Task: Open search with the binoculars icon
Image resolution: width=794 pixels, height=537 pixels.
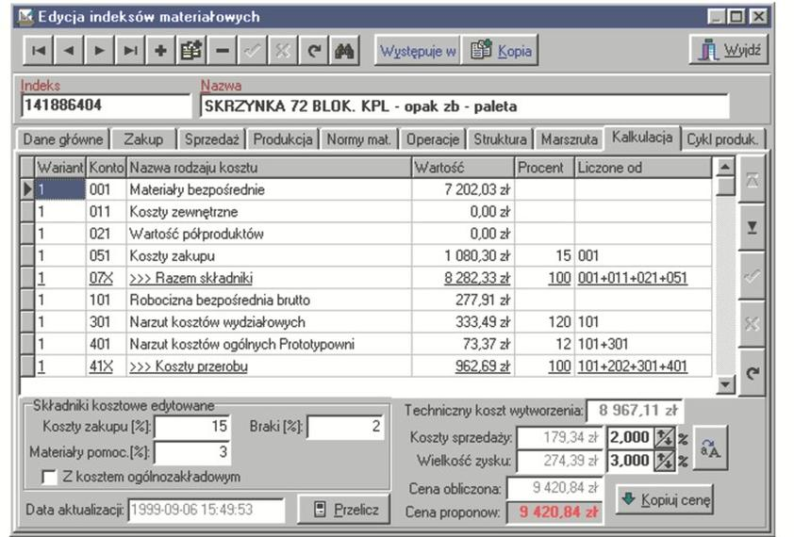Action: [x=343, y=51]
